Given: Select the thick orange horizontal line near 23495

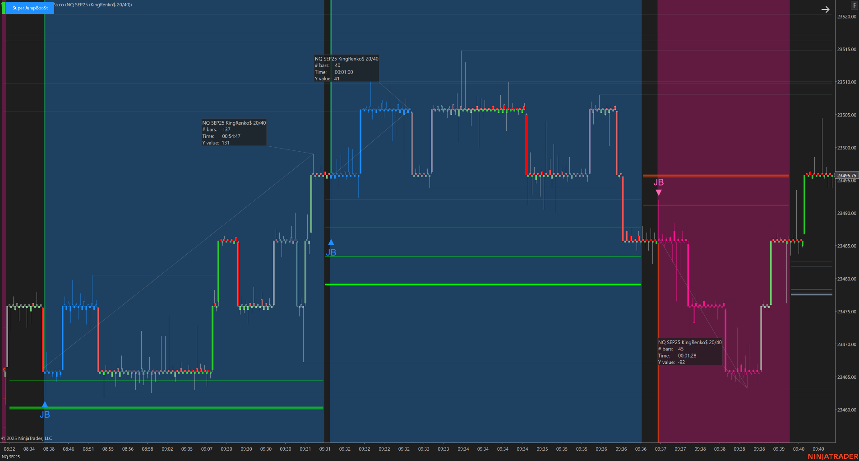Looking at the screenshot, I should click(x=716, y=176).
